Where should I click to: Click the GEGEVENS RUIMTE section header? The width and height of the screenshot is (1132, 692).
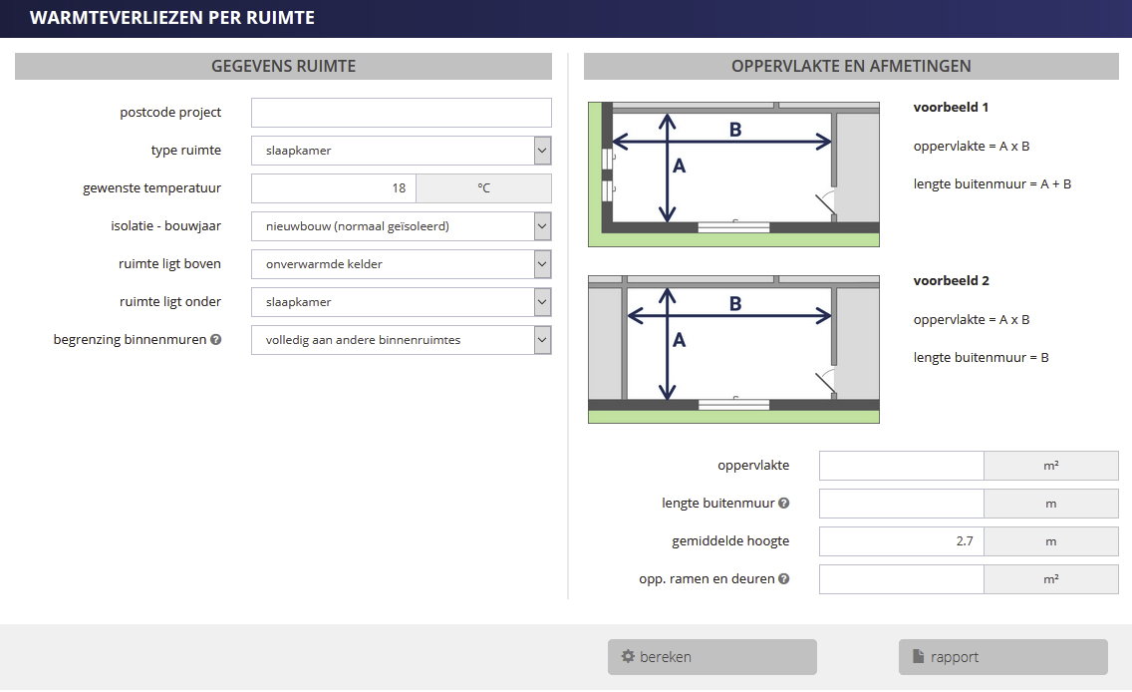283,66
